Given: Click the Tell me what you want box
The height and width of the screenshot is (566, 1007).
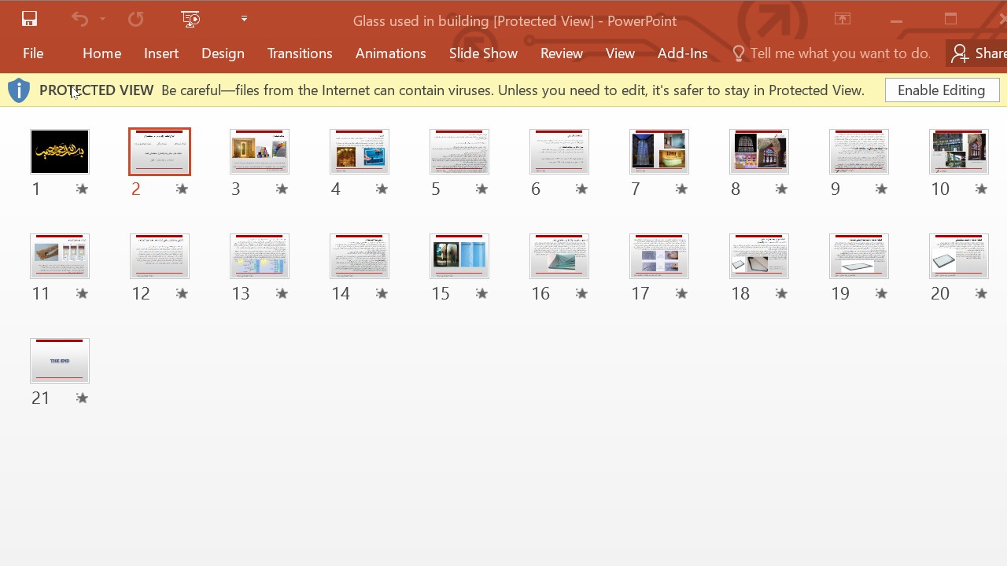Looking at the screenshot, I should pos(839,53).
